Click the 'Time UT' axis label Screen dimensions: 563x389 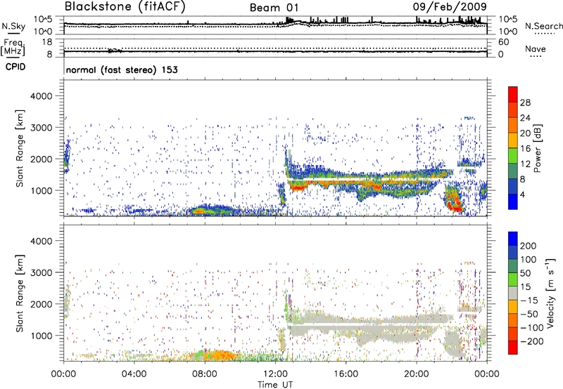(275, 385)
